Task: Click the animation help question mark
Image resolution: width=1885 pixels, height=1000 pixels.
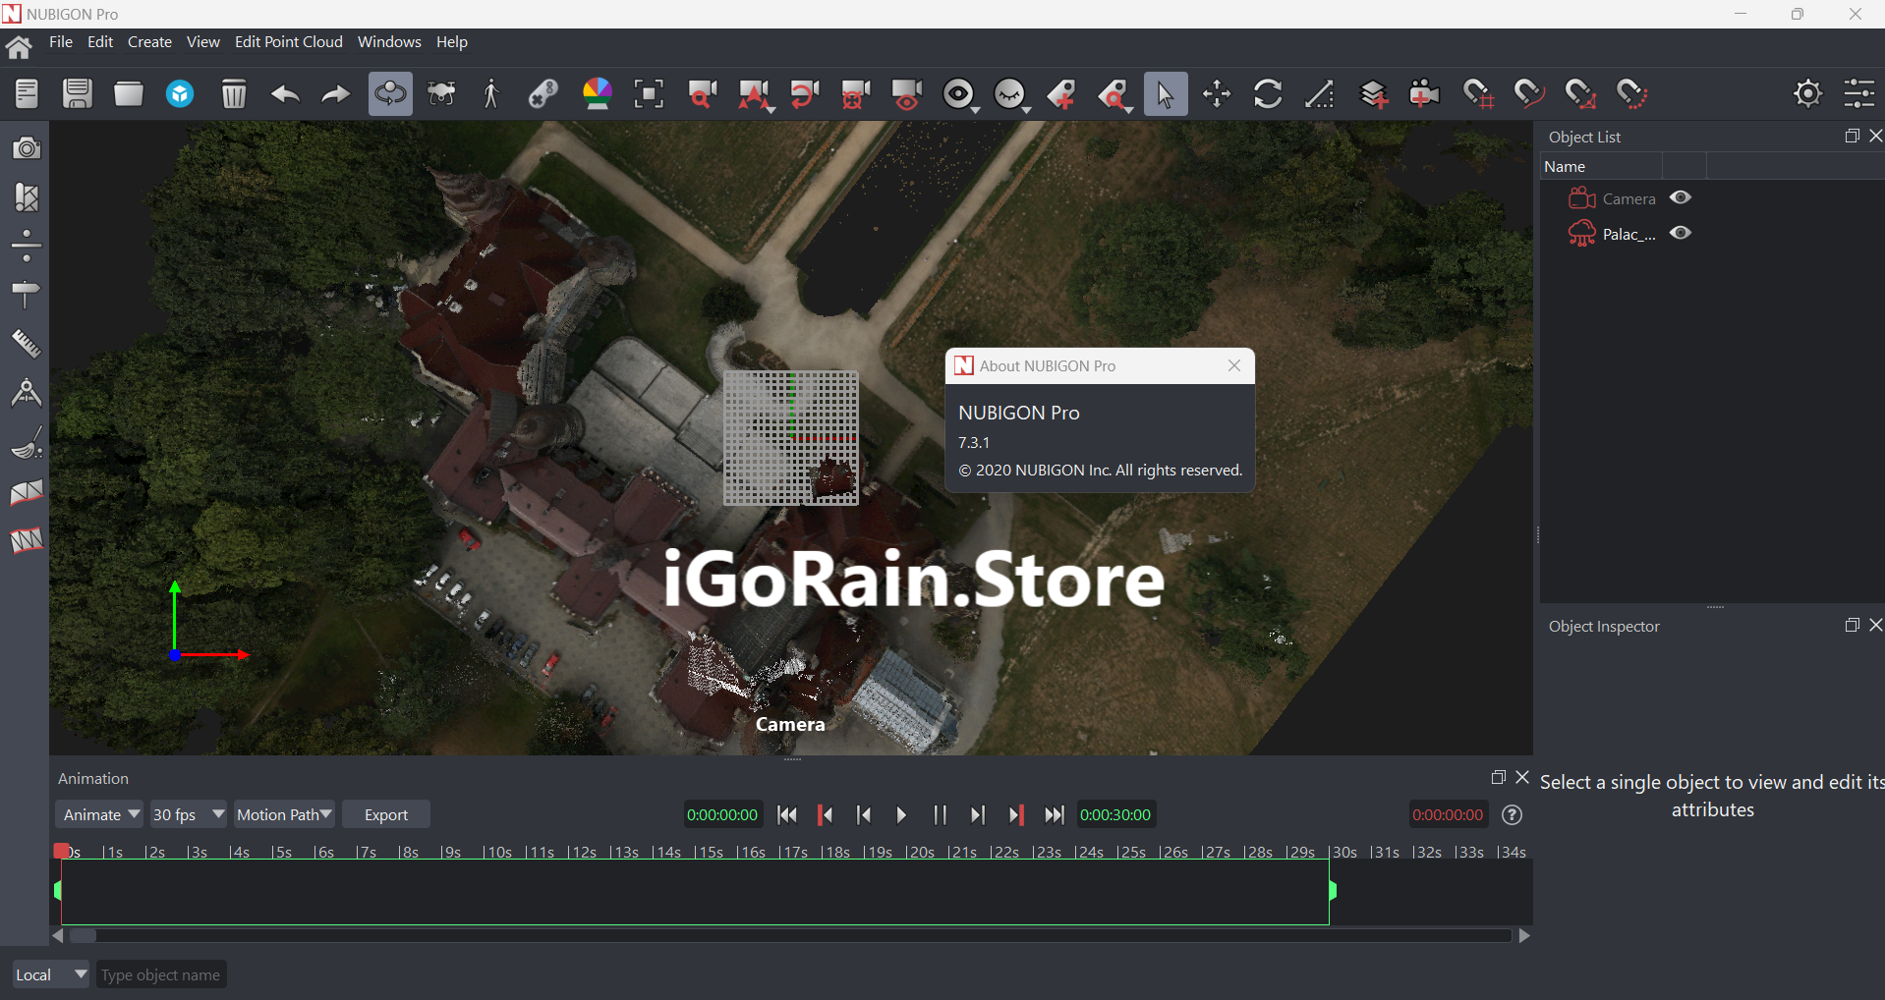Action: 1512,814
